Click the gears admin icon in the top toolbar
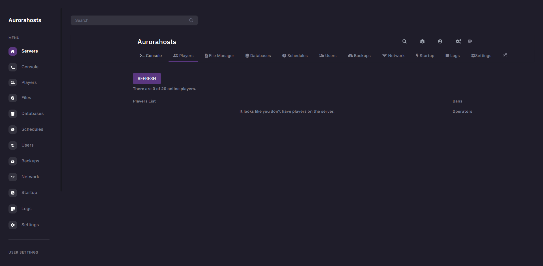 458,41
